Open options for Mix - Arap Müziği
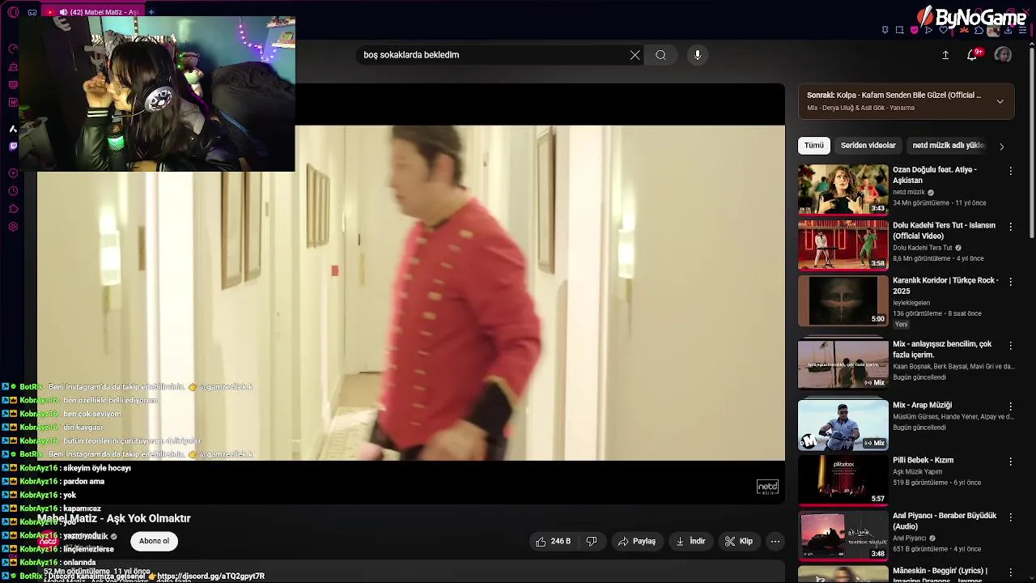1036x583 pixels. coord(1010,406)
